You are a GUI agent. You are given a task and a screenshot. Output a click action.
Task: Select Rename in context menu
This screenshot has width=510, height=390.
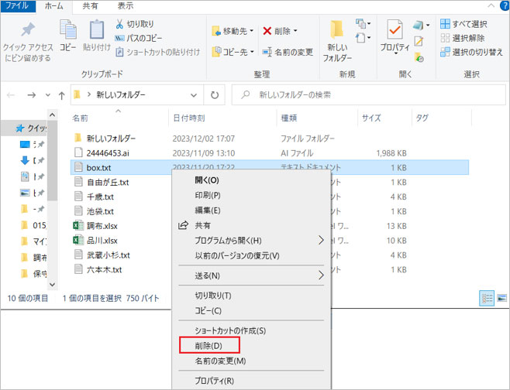pyautogui.click(x=219, y=361)
